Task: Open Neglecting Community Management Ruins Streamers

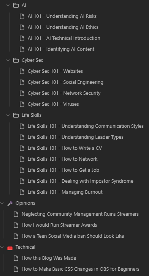Action: coord(80,214)
